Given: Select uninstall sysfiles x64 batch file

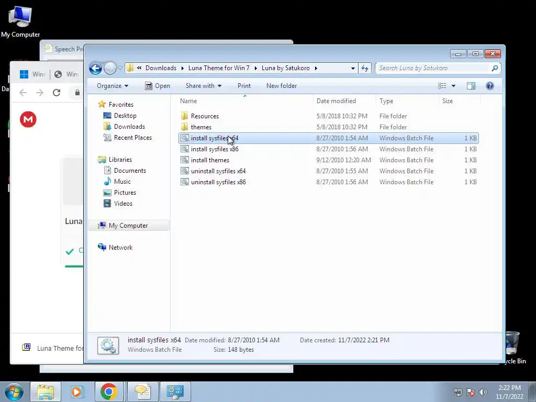Looking at the screenshot, I should click(x=218, y=171).
